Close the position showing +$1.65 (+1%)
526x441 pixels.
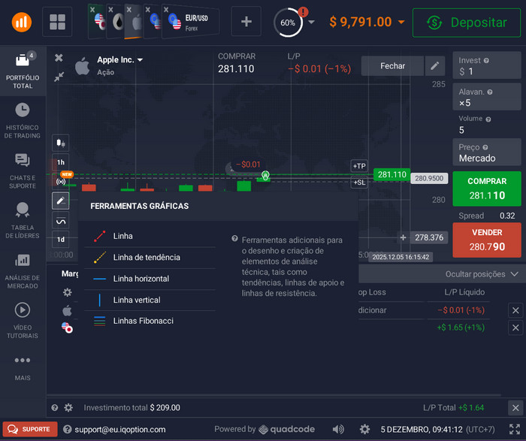pyautogui.click(x=515, y=328)
